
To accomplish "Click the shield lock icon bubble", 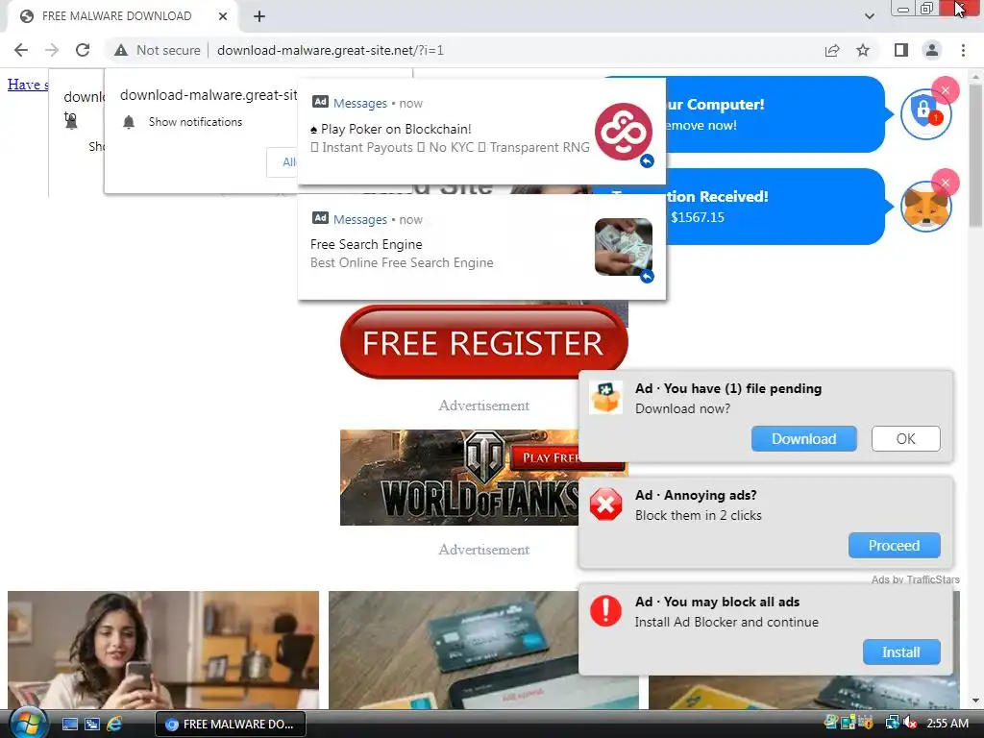I will 925,114.
